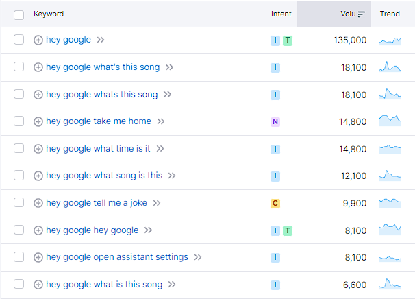Click the Keyword column header
This screenshot has height=299, width=415.
point(49,14)
